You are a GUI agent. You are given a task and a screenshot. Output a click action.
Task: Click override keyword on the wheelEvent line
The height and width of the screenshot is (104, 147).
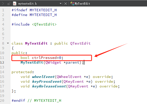tap(102, 77)
